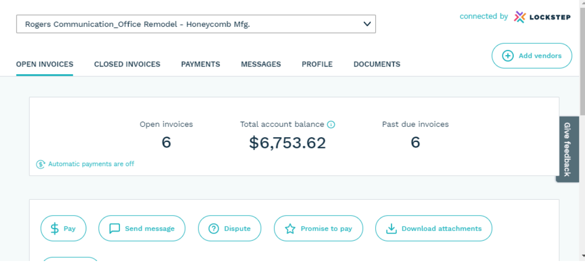The width and height of the screenshot is (585, 262).
Task: Select the Open Invoices tab
Action: tap(44, 64)
